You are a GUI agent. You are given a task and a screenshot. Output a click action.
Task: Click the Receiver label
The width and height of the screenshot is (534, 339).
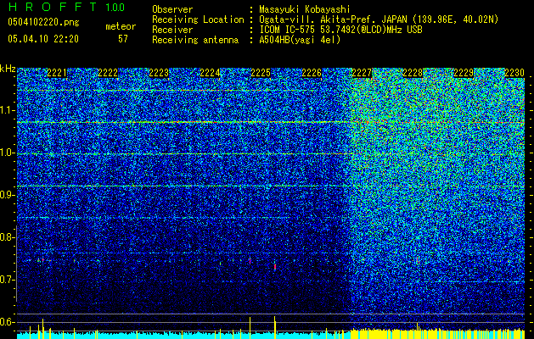[x=172, y=30]
